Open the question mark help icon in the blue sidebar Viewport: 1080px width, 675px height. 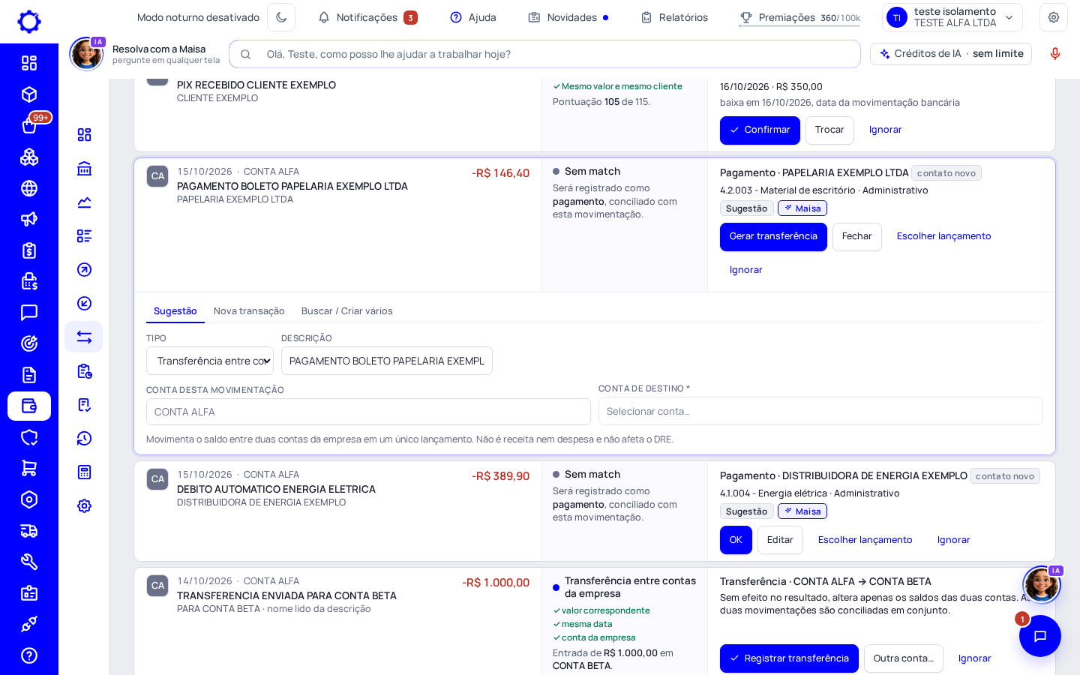pos(29,655)
